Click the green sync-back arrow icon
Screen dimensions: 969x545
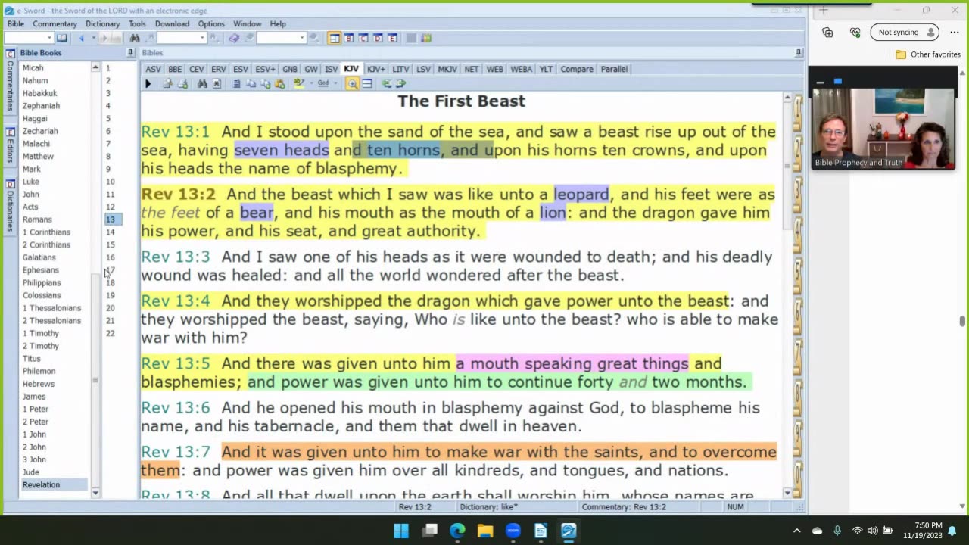point(387,84)
